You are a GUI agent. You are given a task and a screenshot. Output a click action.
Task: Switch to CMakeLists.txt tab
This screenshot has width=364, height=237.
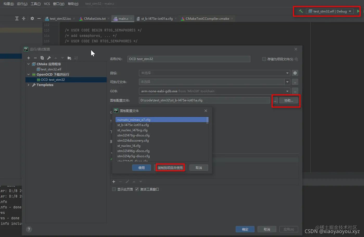[95, 19]
